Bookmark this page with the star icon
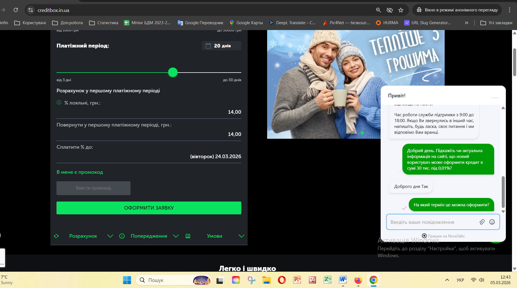This screenshot has width=517, height=288. pyautogui.click(x=401, y=10)
